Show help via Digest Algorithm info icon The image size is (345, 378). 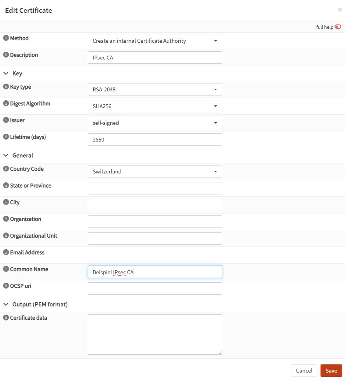pyautogui.click(x=6, y=103)
